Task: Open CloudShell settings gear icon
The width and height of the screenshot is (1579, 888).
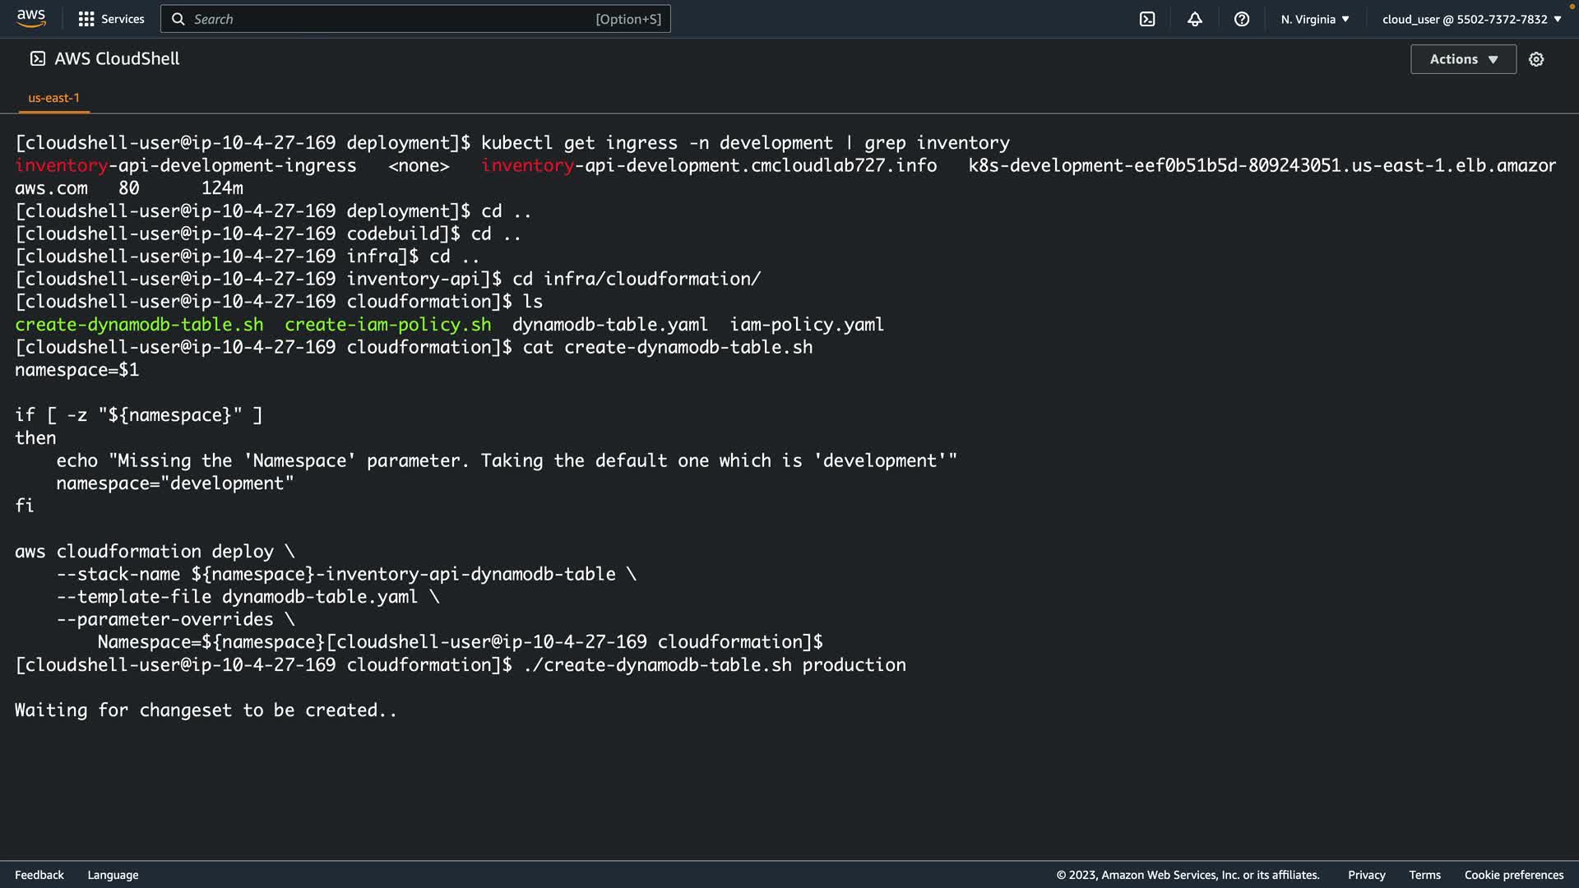Action: click(1536, 59)
